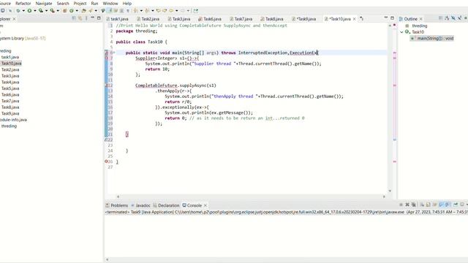
Task: Click Back navigation arrow in toolbar
Action: pyautogui.click(x=171, y=11)
